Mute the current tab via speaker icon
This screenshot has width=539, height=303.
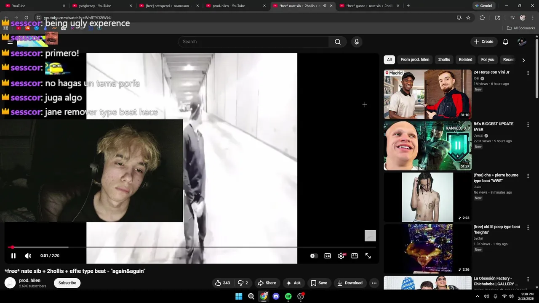click(x=324, y=6)
